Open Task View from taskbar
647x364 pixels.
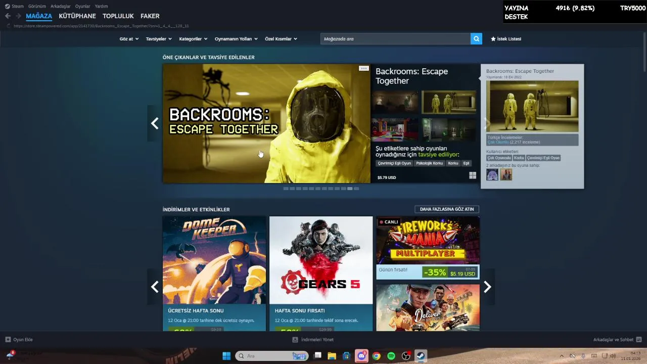(317, 356)
